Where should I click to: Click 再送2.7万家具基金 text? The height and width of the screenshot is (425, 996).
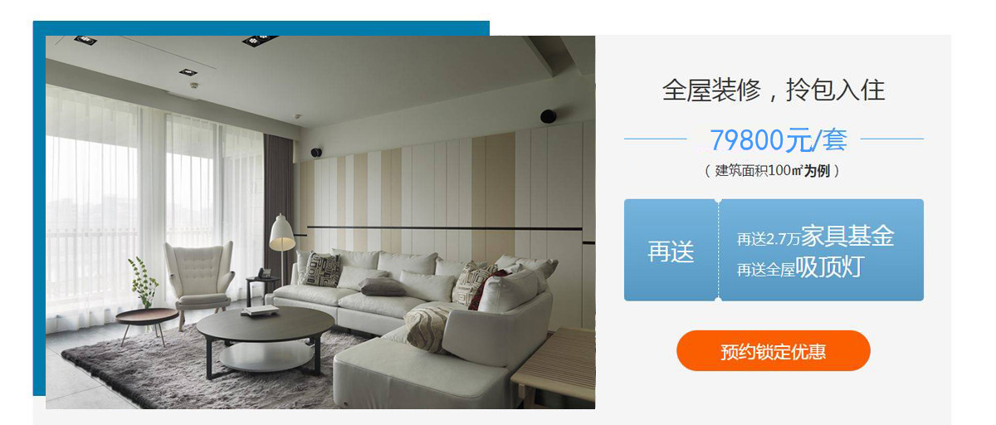click(x=815, y=237)
